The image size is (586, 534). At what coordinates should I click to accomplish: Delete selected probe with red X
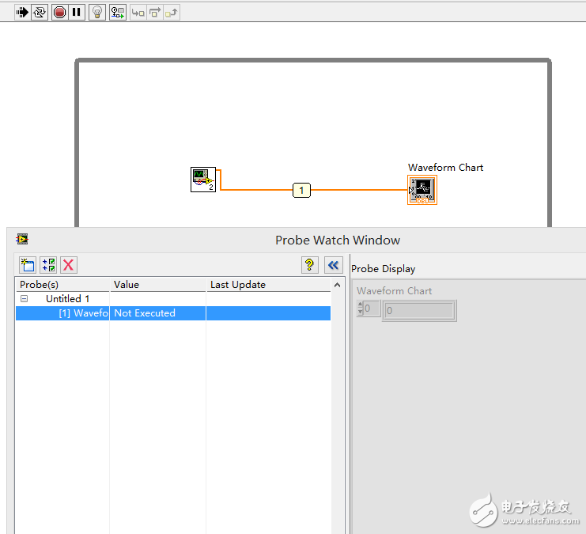click(x=69, y=265)
